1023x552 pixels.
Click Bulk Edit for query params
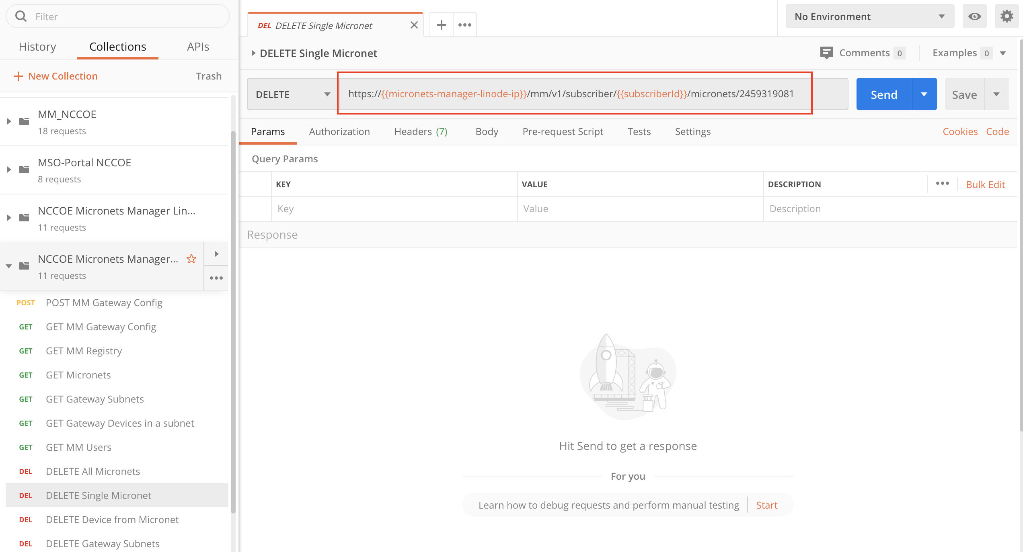pos(985,184)
